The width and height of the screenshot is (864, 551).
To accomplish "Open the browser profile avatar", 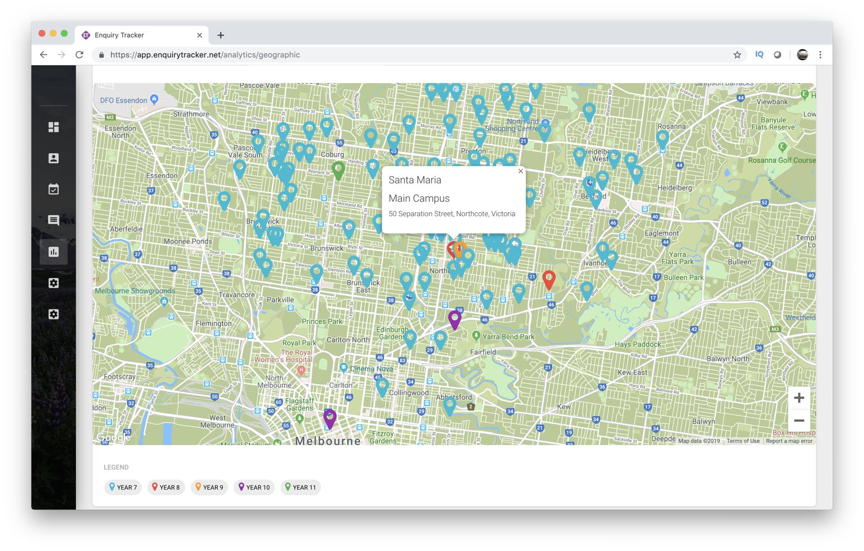I will pyautogui.click(x=802, y=55).
